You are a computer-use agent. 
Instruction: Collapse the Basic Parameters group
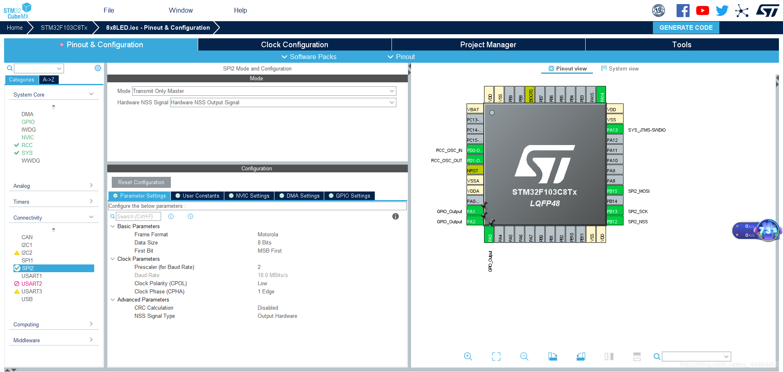click(x=113, y=226)
